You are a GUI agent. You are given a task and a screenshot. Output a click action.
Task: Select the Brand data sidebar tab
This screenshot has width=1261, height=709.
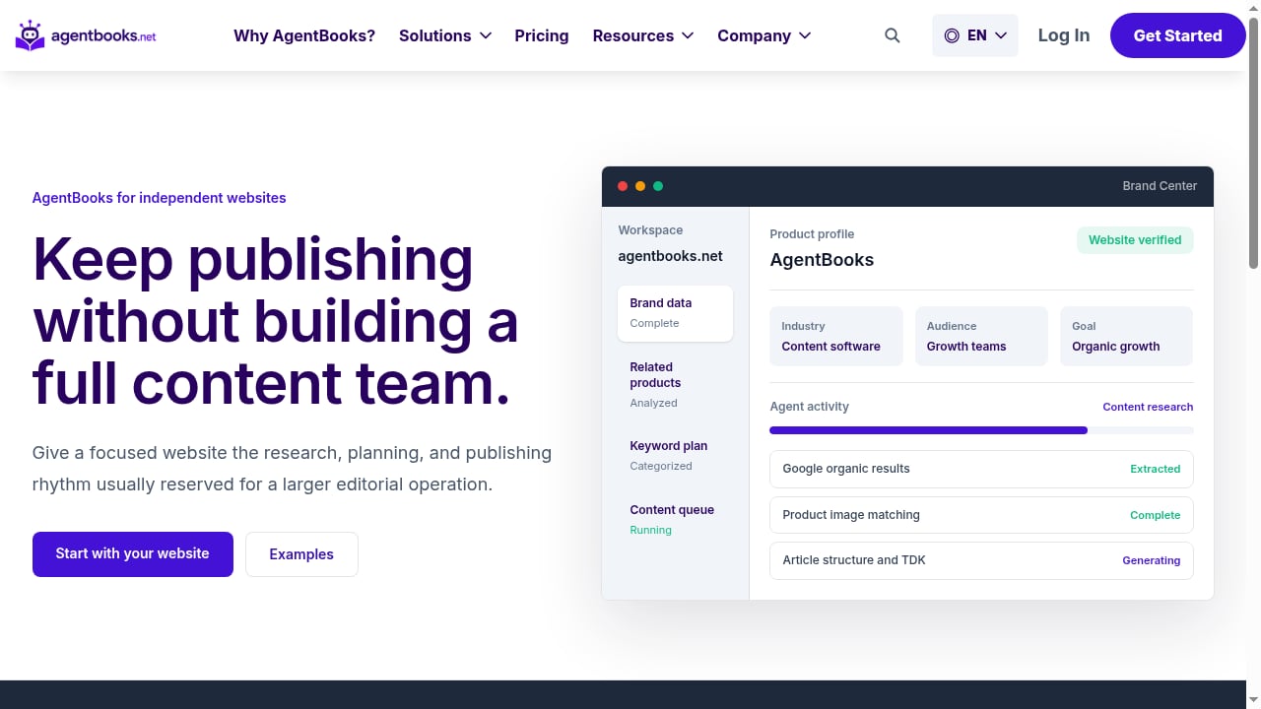(x=675, y=313)
